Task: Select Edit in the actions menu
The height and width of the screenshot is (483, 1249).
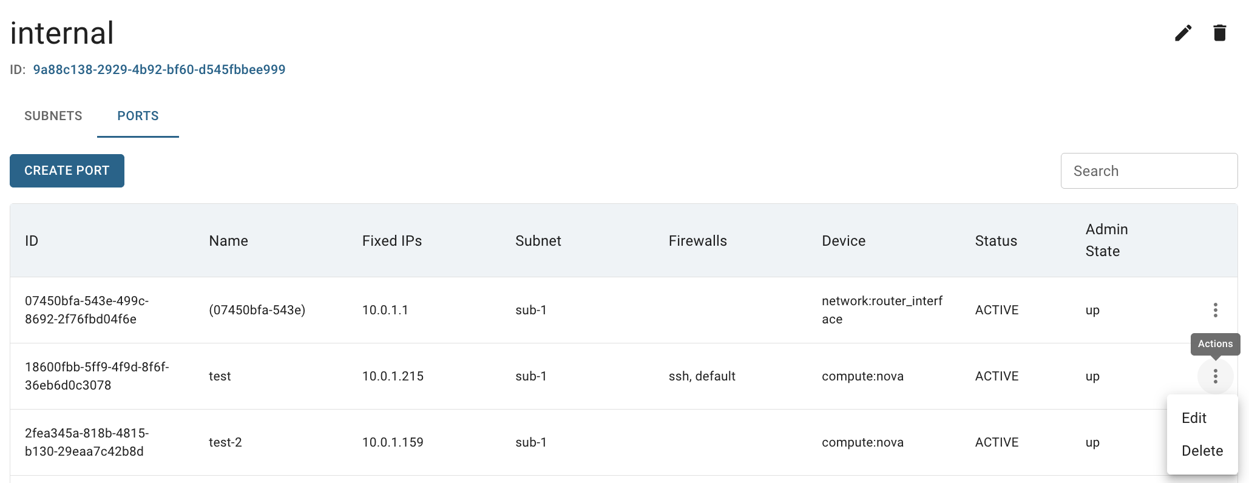Action: (1194, 418)
